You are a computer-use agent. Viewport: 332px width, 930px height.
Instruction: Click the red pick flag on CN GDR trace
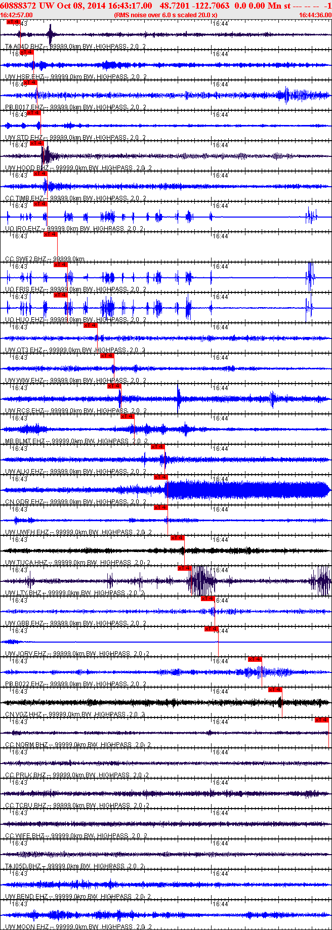tap(161, 477)
